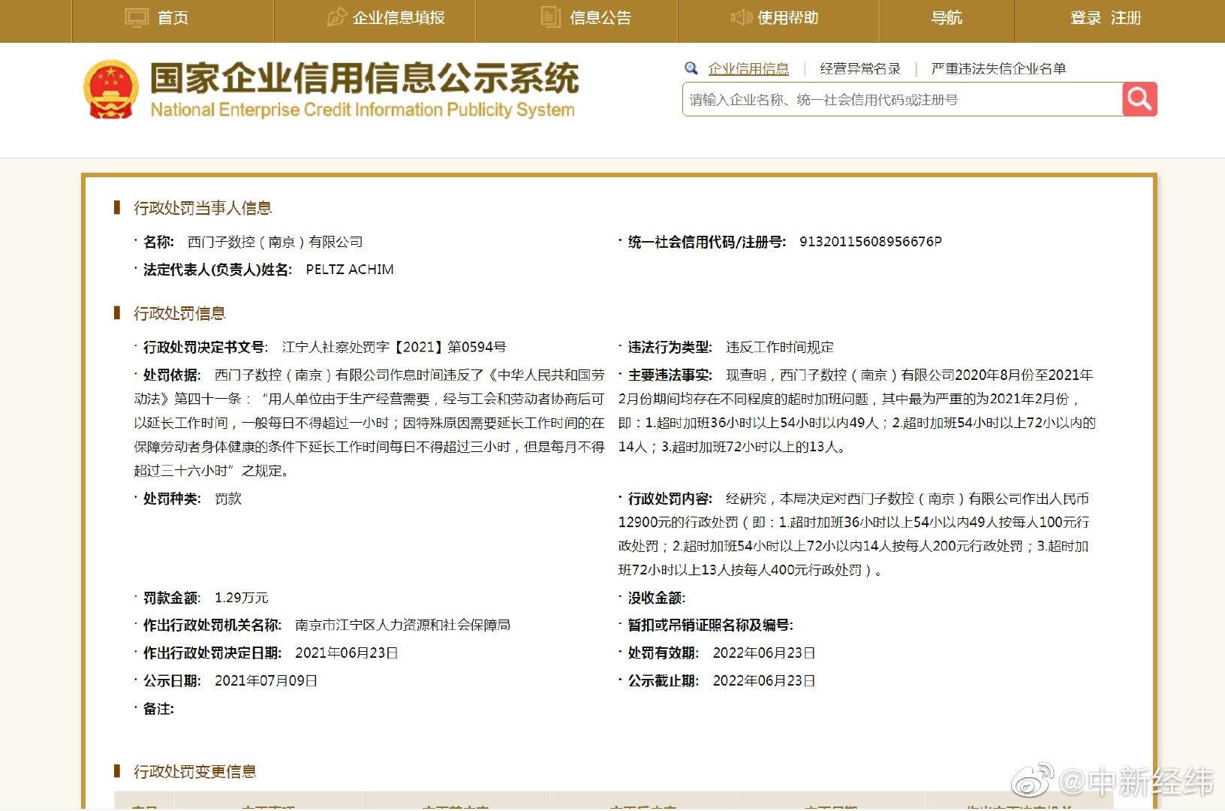The width and height of the screenshot is (1225, 811).
Task: Select the 企业信用信息 search tab
Action: [748, 69]
